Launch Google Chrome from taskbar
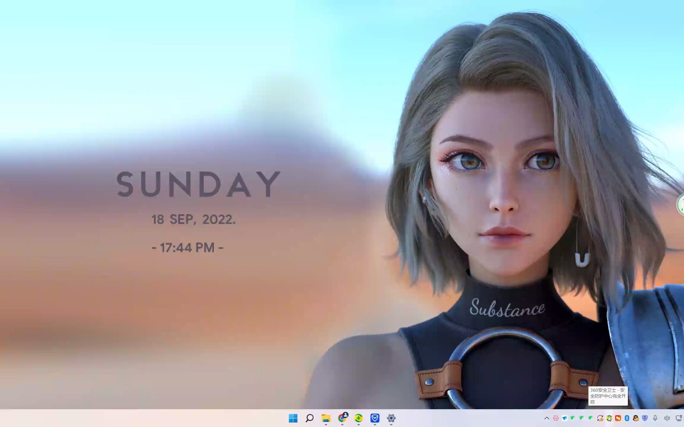This screenshot has width=684, height=427. [x=342, y=418]
